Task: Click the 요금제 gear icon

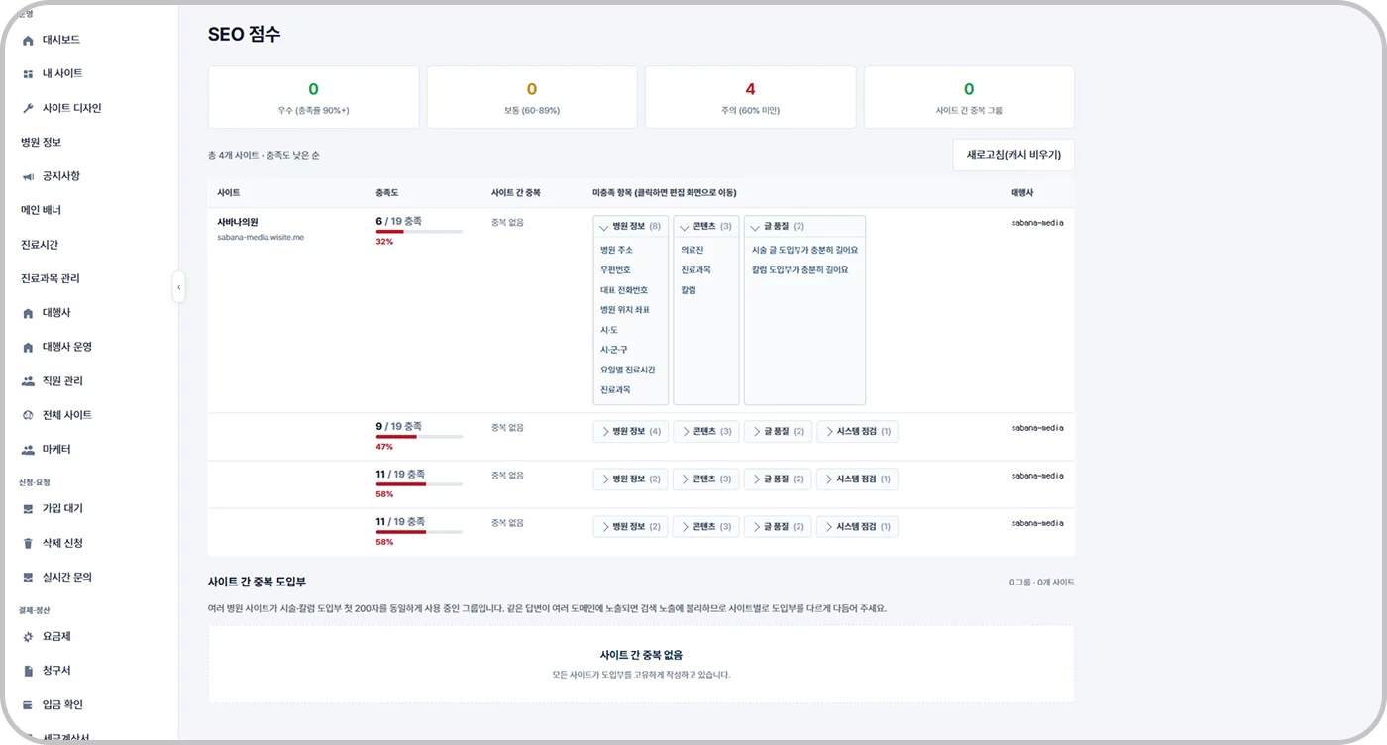Action: 28,637
